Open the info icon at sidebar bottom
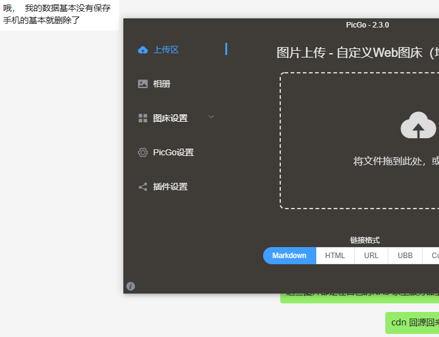Screen dimensions: 439x337 click(x=131, y=286)
